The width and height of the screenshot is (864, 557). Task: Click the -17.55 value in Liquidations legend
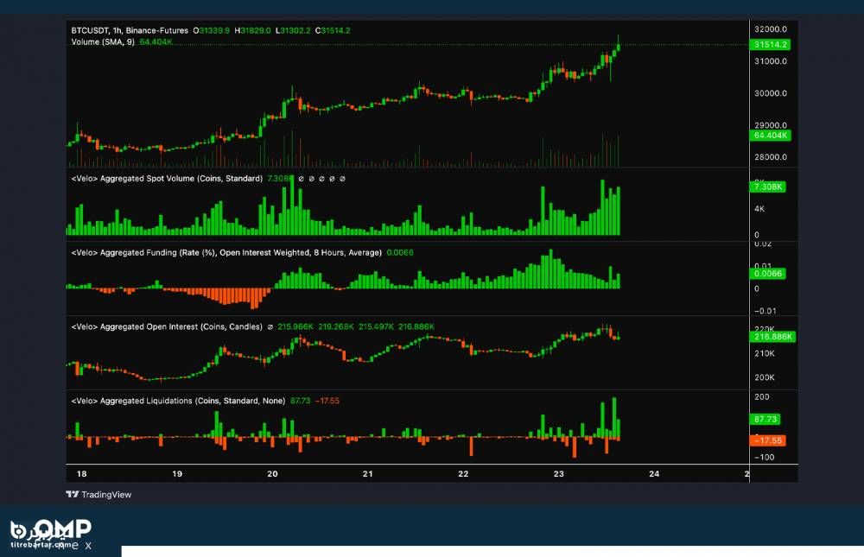(x=327, y=401)
